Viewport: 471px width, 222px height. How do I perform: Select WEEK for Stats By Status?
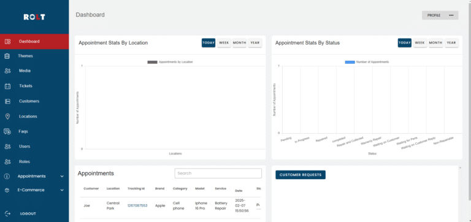point(420,43)
